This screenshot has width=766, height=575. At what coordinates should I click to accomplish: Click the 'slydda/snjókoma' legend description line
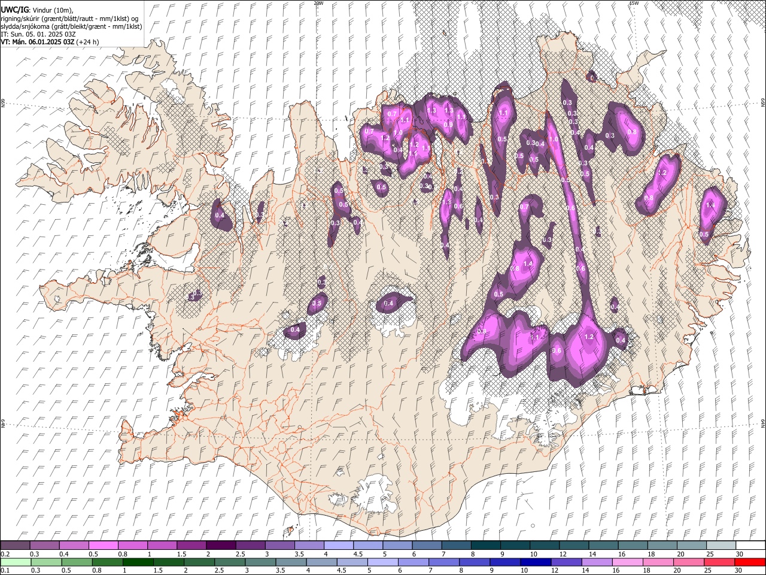[x=71, y=26]
